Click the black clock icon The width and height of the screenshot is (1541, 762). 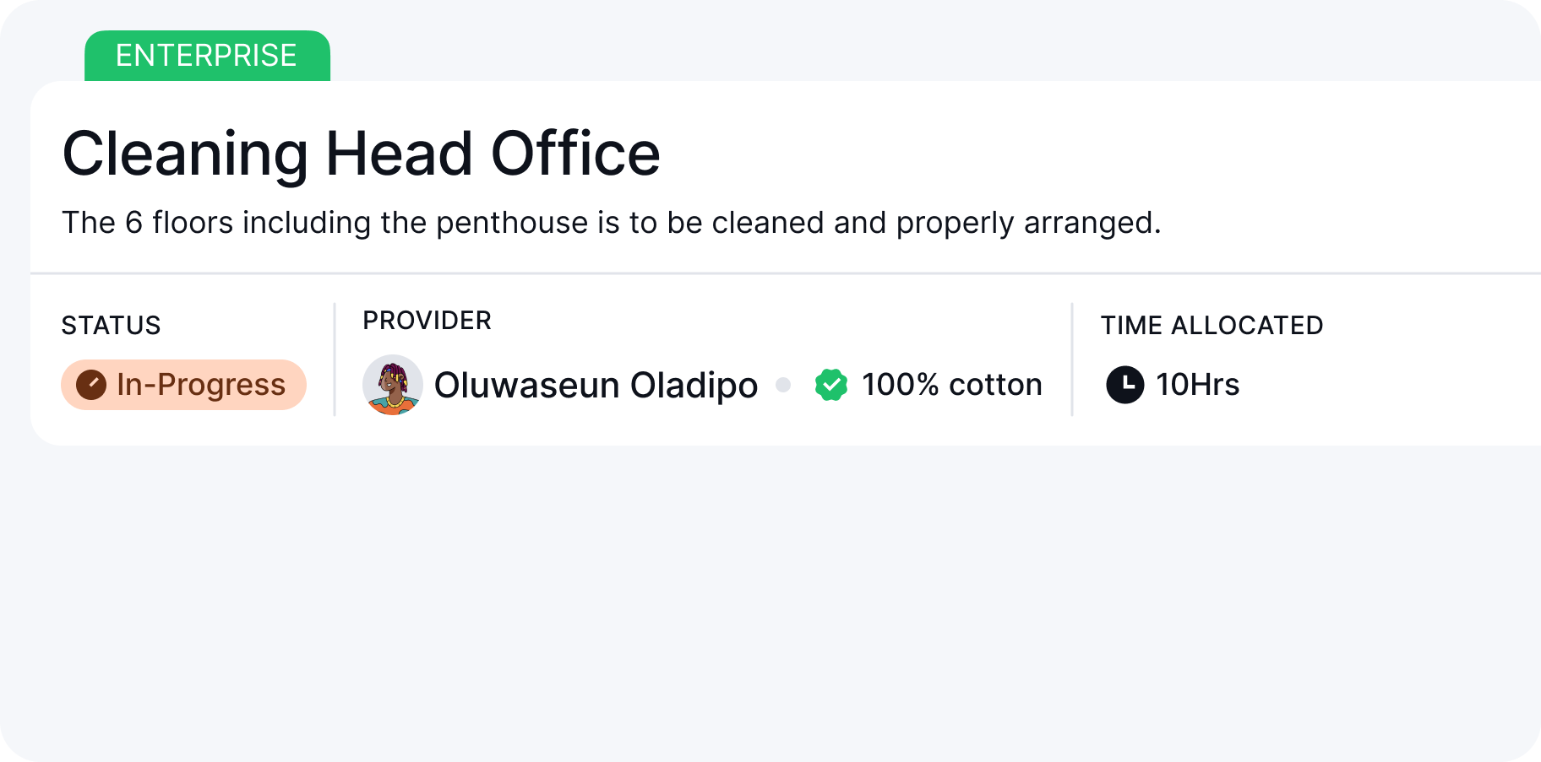(1125, 385)
